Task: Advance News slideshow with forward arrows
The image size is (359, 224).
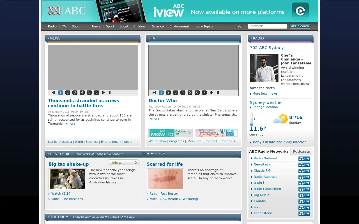Action: [x=103, y=93]
